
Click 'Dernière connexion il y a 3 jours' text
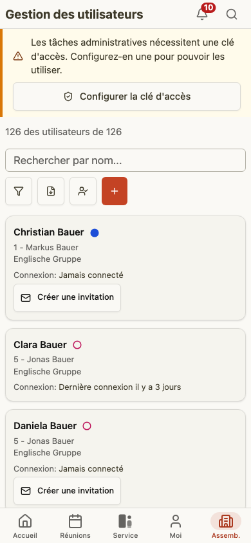(x=120, y=387)
